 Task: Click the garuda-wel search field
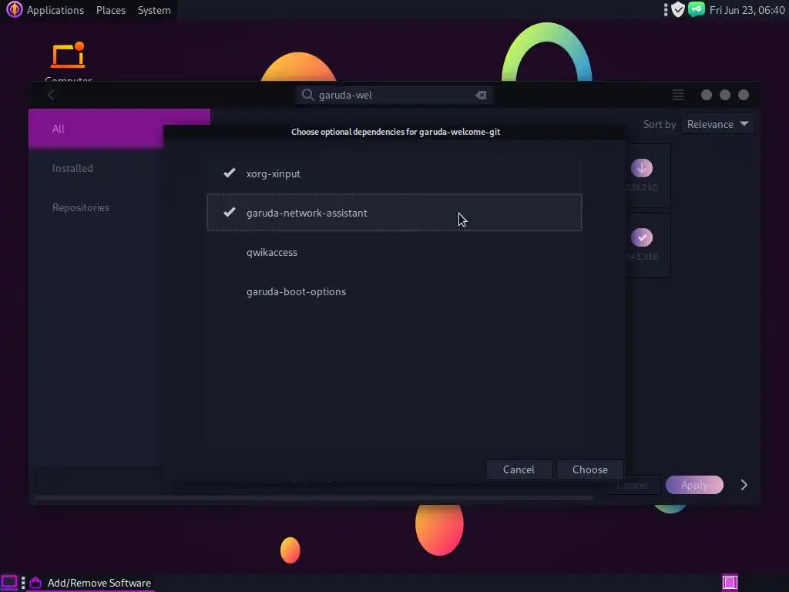coord(394,95)
